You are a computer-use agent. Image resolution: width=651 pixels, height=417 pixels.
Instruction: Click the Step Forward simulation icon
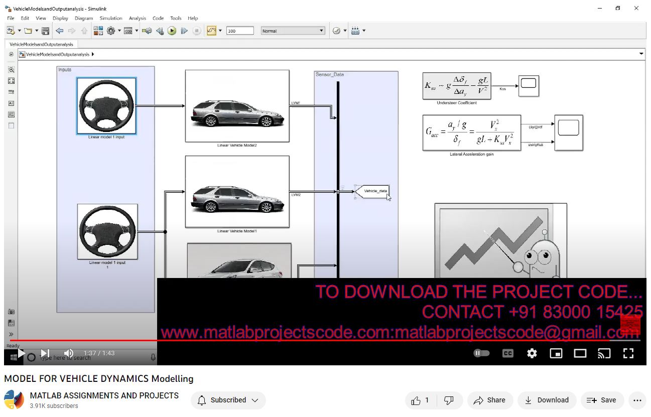[184, 31]
